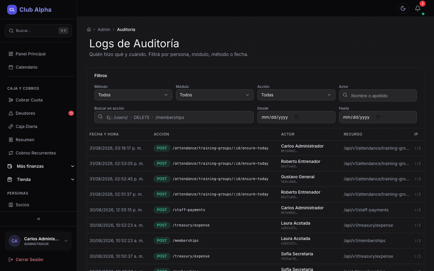
Task: Click the RECURSO column header
Action: (353, 134)
